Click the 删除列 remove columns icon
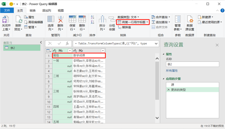Image resolution: width=225 pixels, height=129 pixels. 60,19
